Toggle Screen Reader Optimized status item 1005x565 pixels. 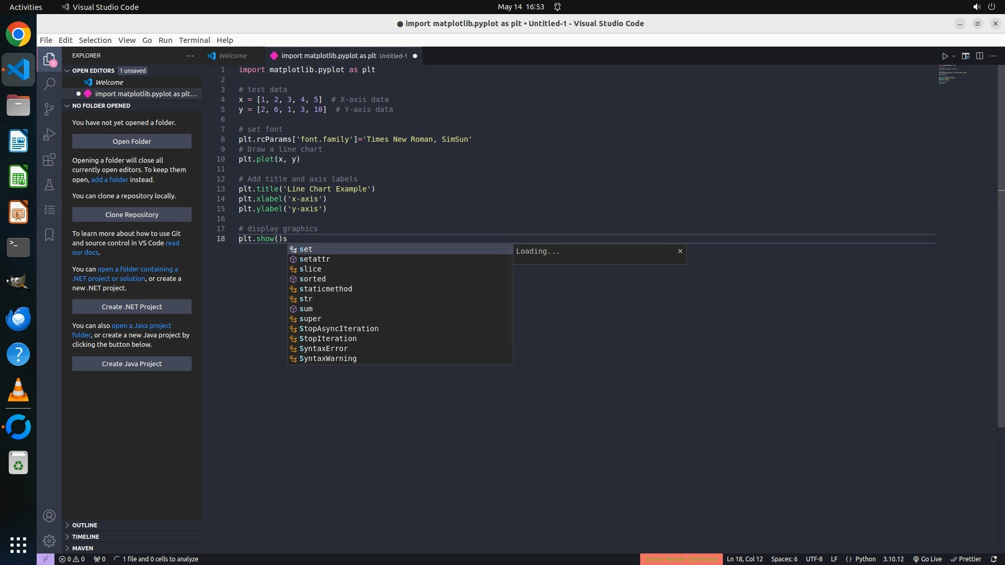(x=681, y=559)
